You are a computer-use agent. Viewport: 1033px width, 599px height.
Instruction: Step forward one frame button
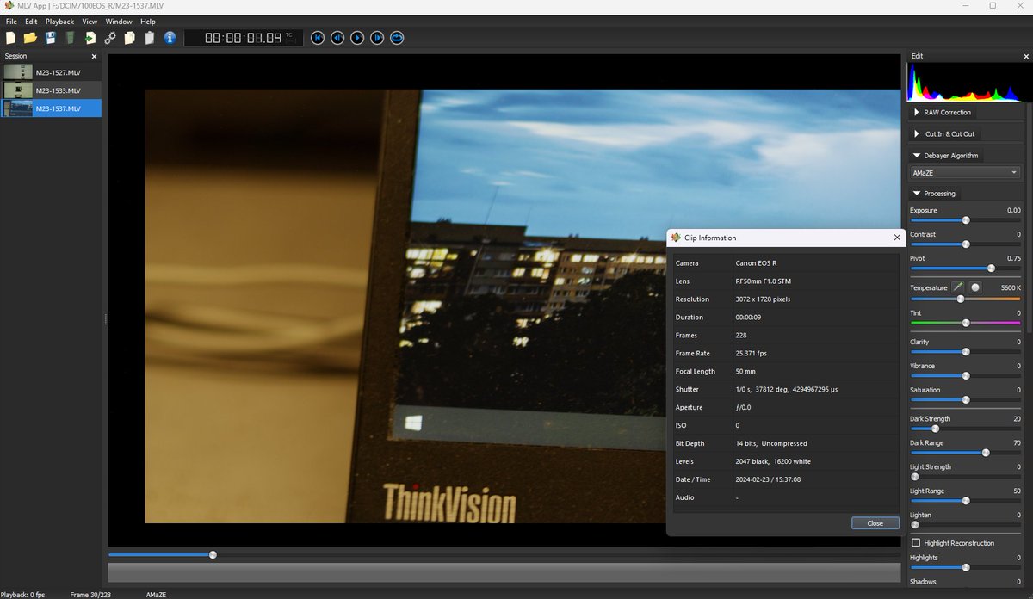[x=377, y=38]
